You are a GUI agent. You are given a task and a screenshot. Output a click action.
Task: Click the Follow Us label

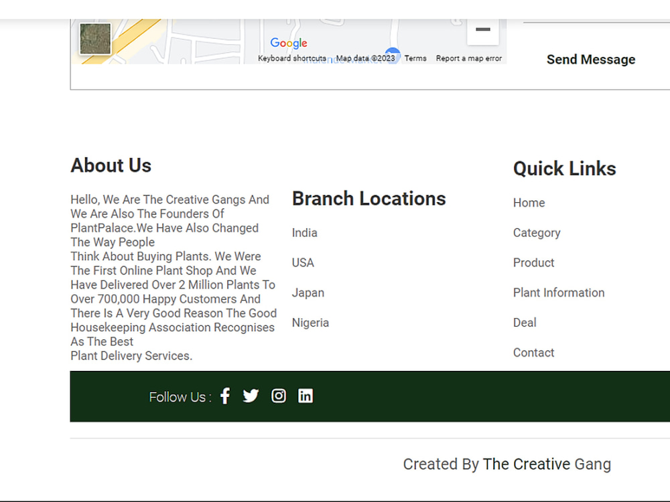[180, 397]
